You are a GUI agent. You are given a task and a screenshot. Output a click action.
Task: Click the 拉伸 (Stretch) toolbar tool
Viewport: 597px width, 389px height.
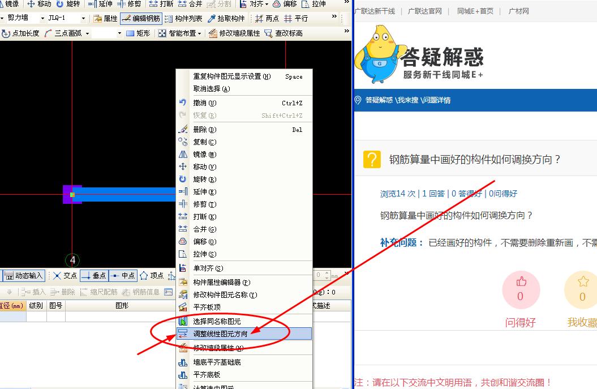point(313,4)
